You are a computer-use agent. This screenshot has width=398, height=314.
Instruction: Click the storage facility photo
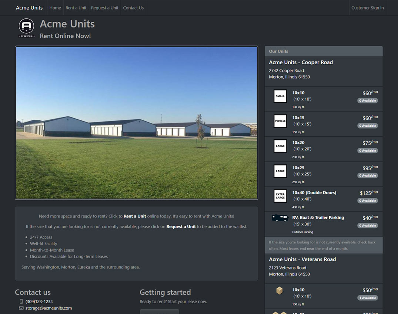pyautogui.click(x=137, y=123)
